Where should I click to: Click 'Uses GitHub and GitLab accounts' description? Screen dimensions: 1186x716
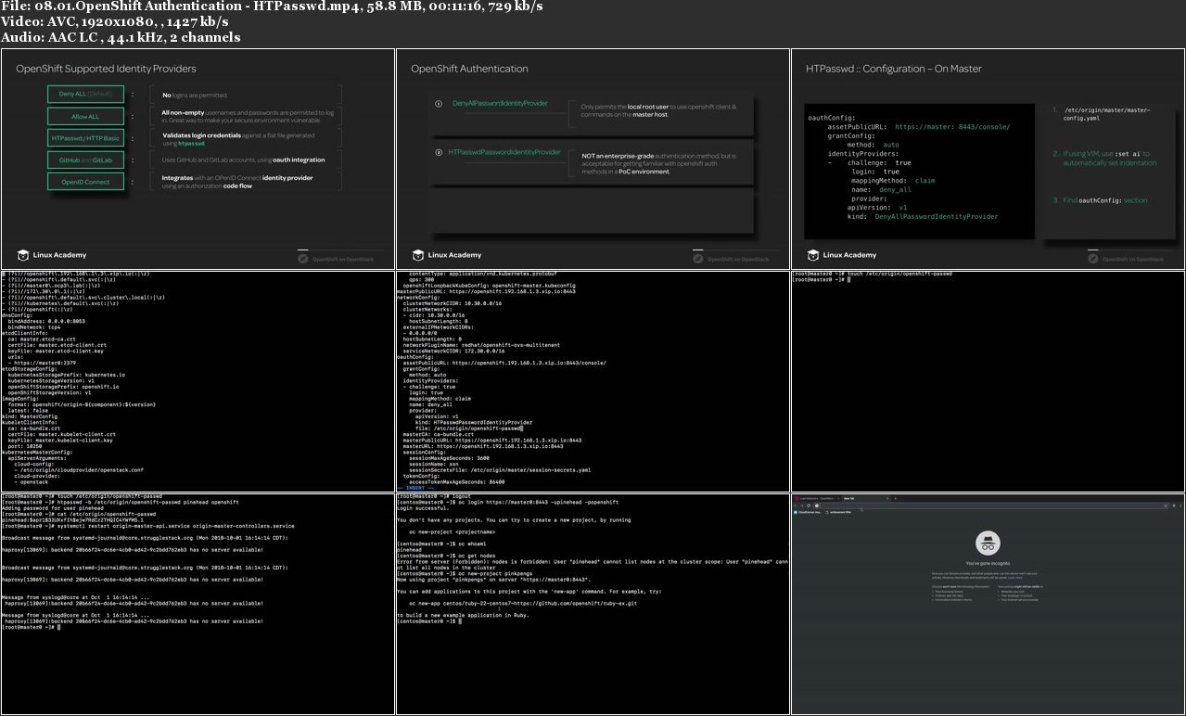tap(243, 160)
